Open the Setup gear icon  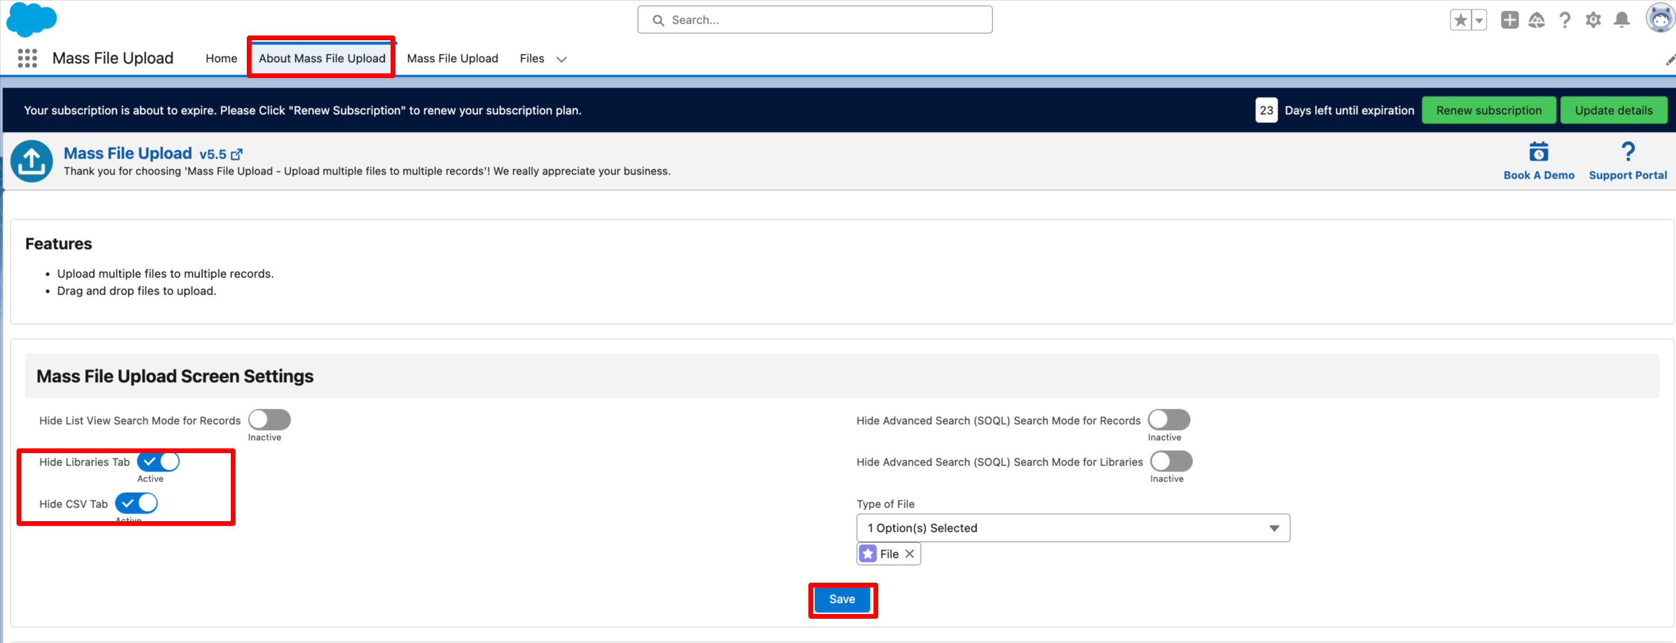[x=1593, y=20]
